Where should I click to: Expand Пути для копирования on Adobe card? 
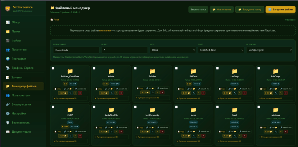point(111,98)
